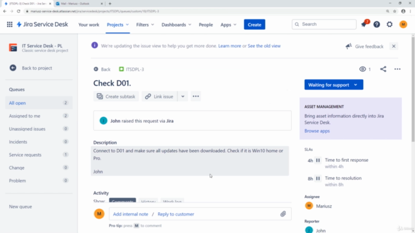Screen dimensions: 415x233
Task: Click the watchers eye icon
Action: (362, 69)
